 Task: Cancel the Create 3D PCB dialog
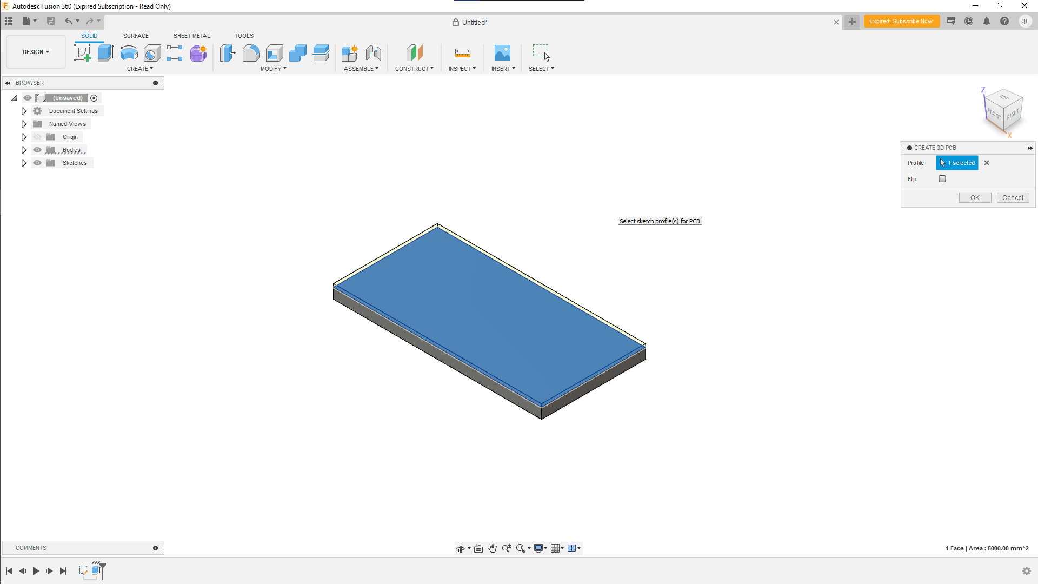1012,197
